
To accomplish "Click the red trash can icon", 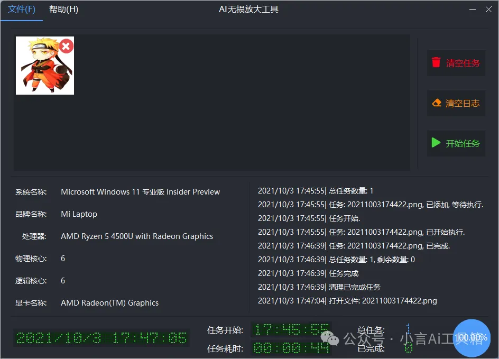I will pos(436,62).
